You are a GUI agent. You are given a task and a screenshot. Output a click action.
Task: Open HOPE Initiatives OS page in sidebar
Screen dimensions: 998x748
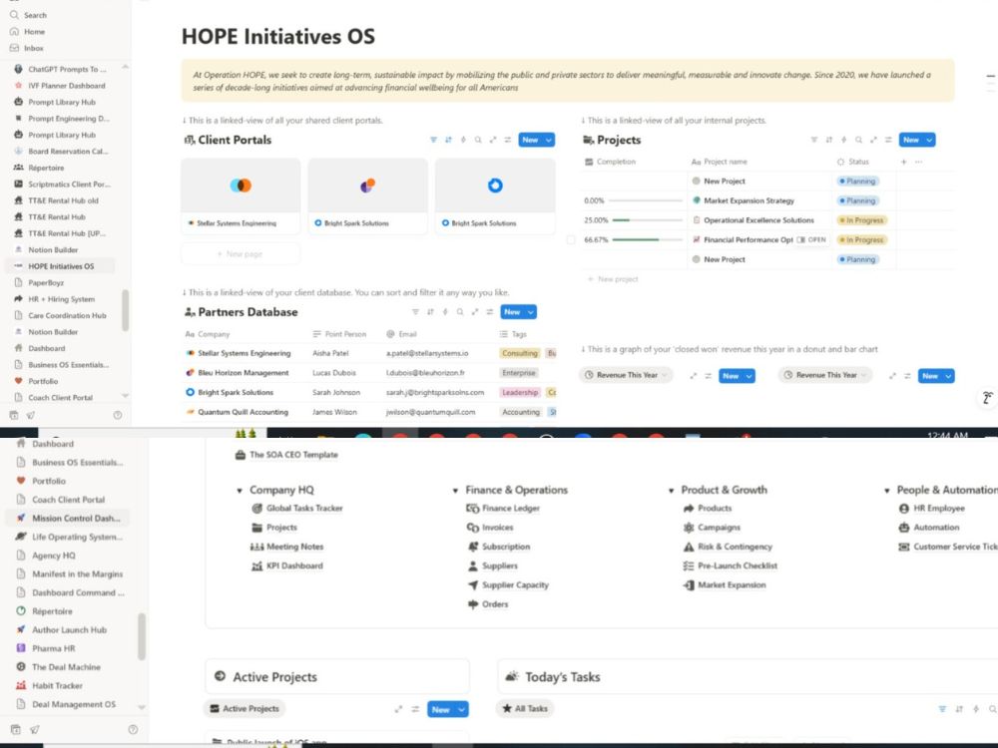pyautogui.click(x=60, y=266)
